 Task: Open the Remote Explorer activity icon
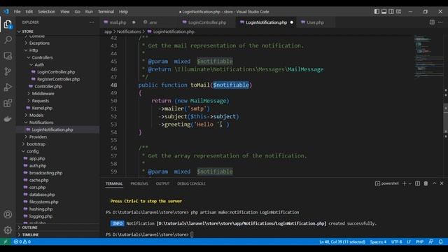pos(8,56)
